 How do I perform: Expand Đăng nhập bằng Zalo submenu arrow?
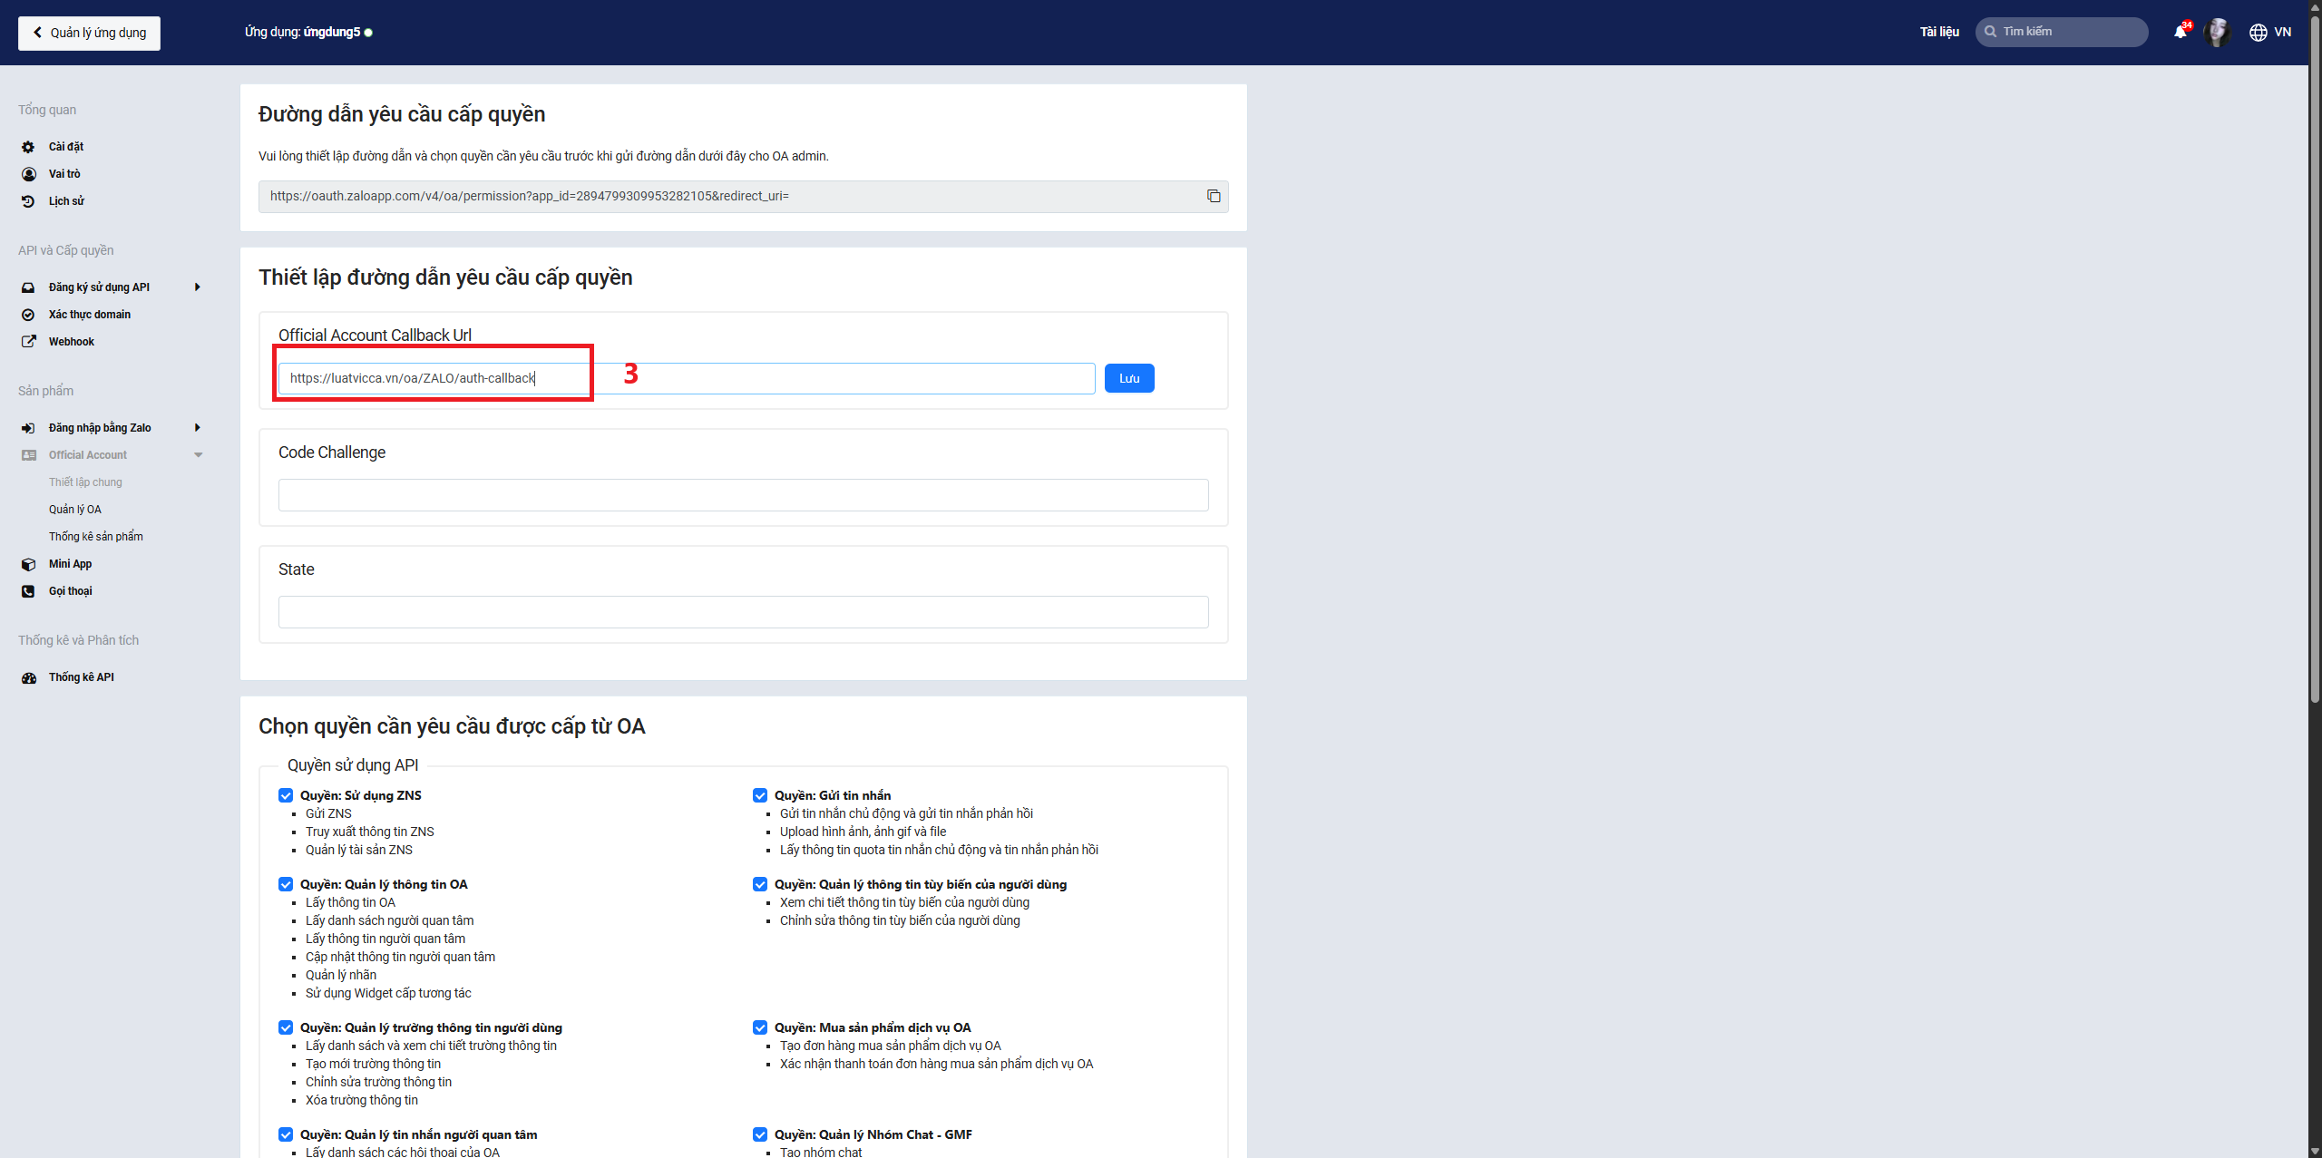tap(197, 428)
